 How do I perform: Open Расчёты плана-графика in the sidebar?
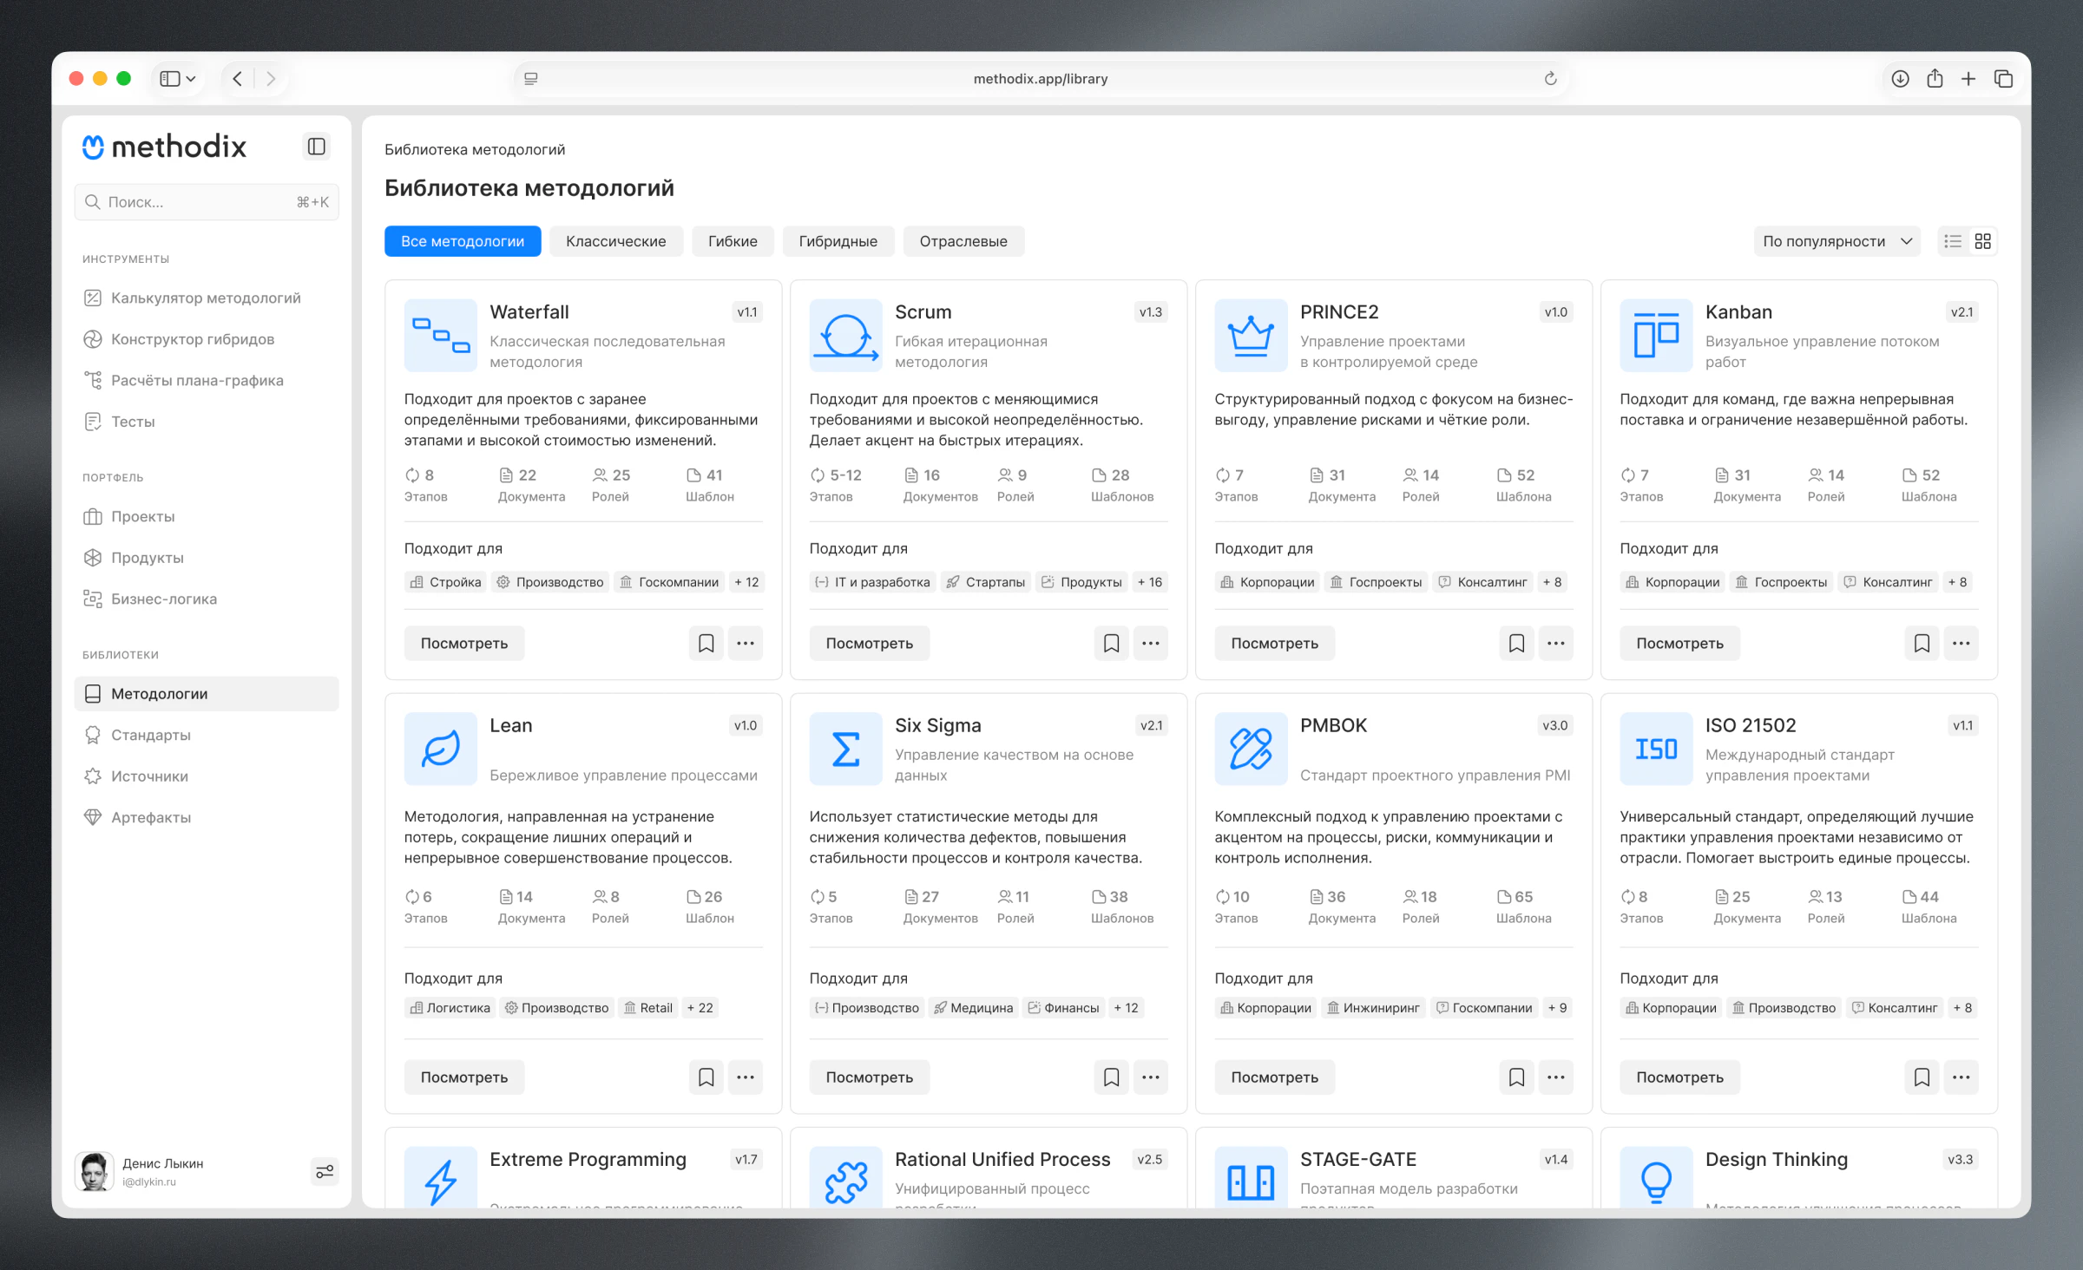click(x=207, y=380)
